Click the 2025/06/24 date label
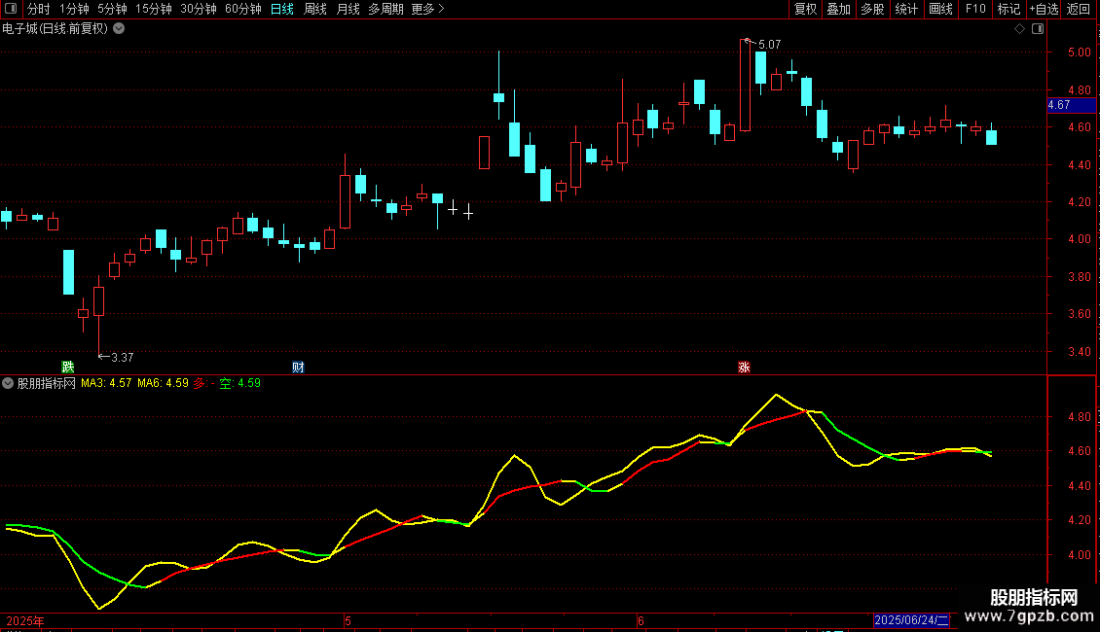 pyautogui.click(x=911, y=620)
